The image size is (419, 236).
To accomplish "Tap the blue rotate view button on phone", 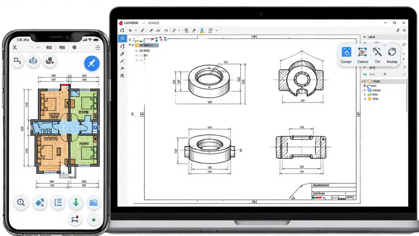I will pos(33,61).
